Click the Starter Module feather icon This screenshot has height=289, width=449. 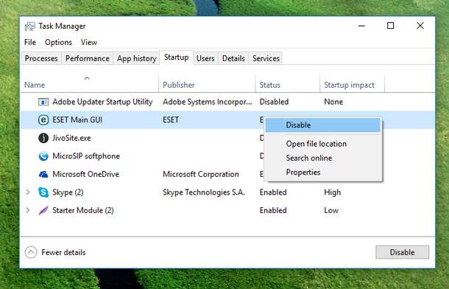point(43,210)
